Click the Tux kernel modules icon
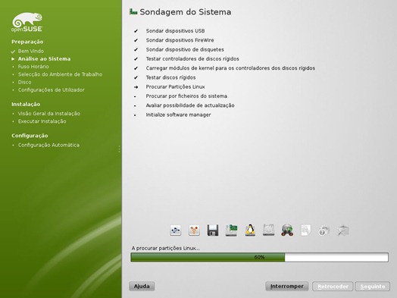Viewport: 397px width, 298px height. [x=250, y=230]
